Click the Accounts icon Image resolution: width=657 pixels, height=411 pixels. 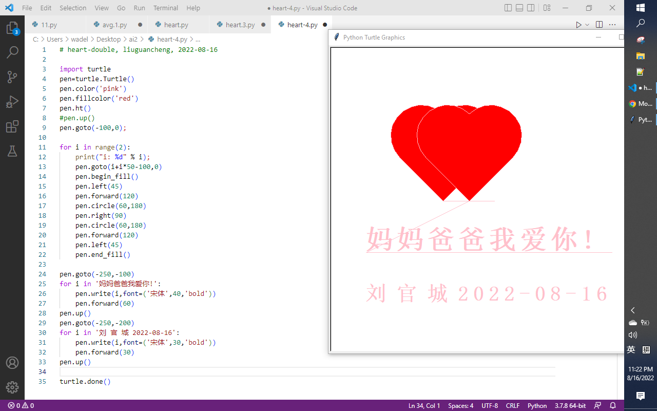pyautogui.click(x=12, y=363)
